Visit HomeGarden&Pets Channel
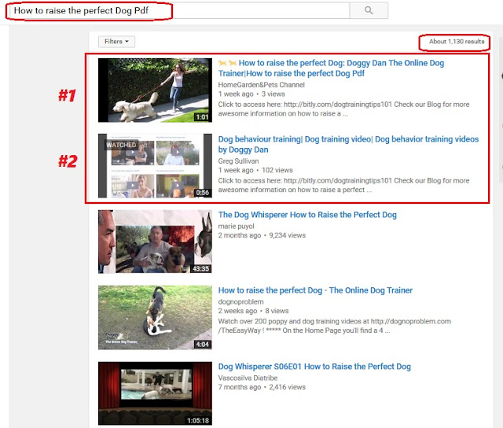Image resolution: width=503 pixels, height=428 pixels. coord(261,85)
